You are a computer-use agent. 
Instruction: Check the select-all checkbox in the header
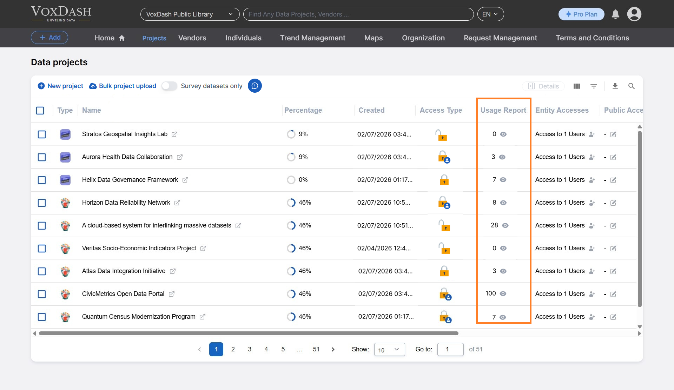coord(40,110)
